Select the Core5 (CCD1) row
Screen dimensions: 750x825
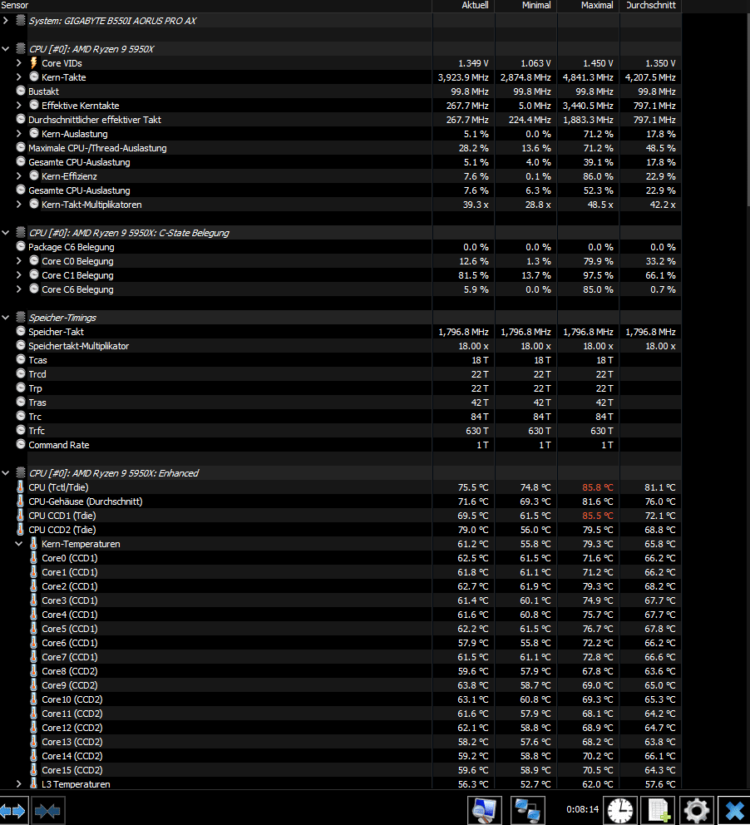[x=341, y=629]
